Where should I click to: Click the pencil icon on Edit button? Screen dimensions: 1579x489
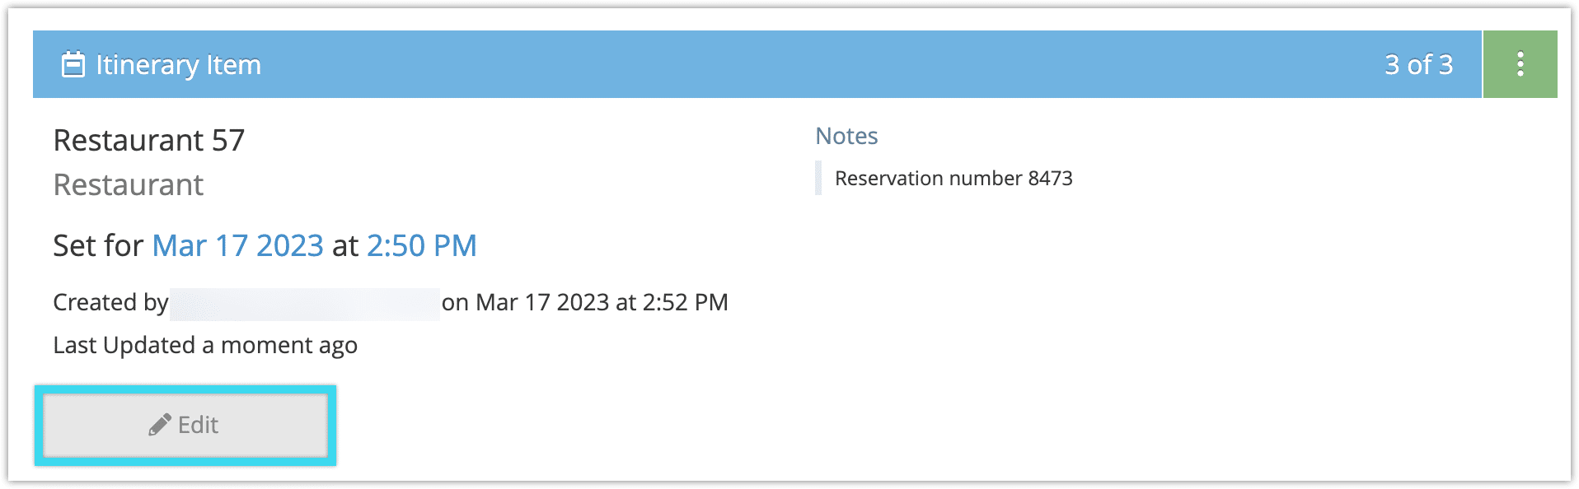(x=160, y=425)
